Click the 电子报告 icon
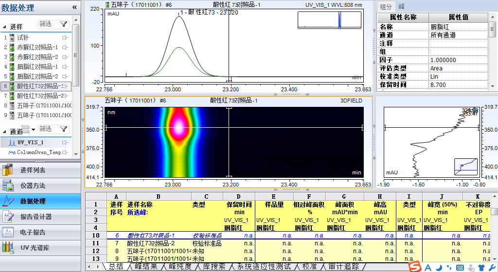The width and height of the screenshot is (498, 272). 8,232
